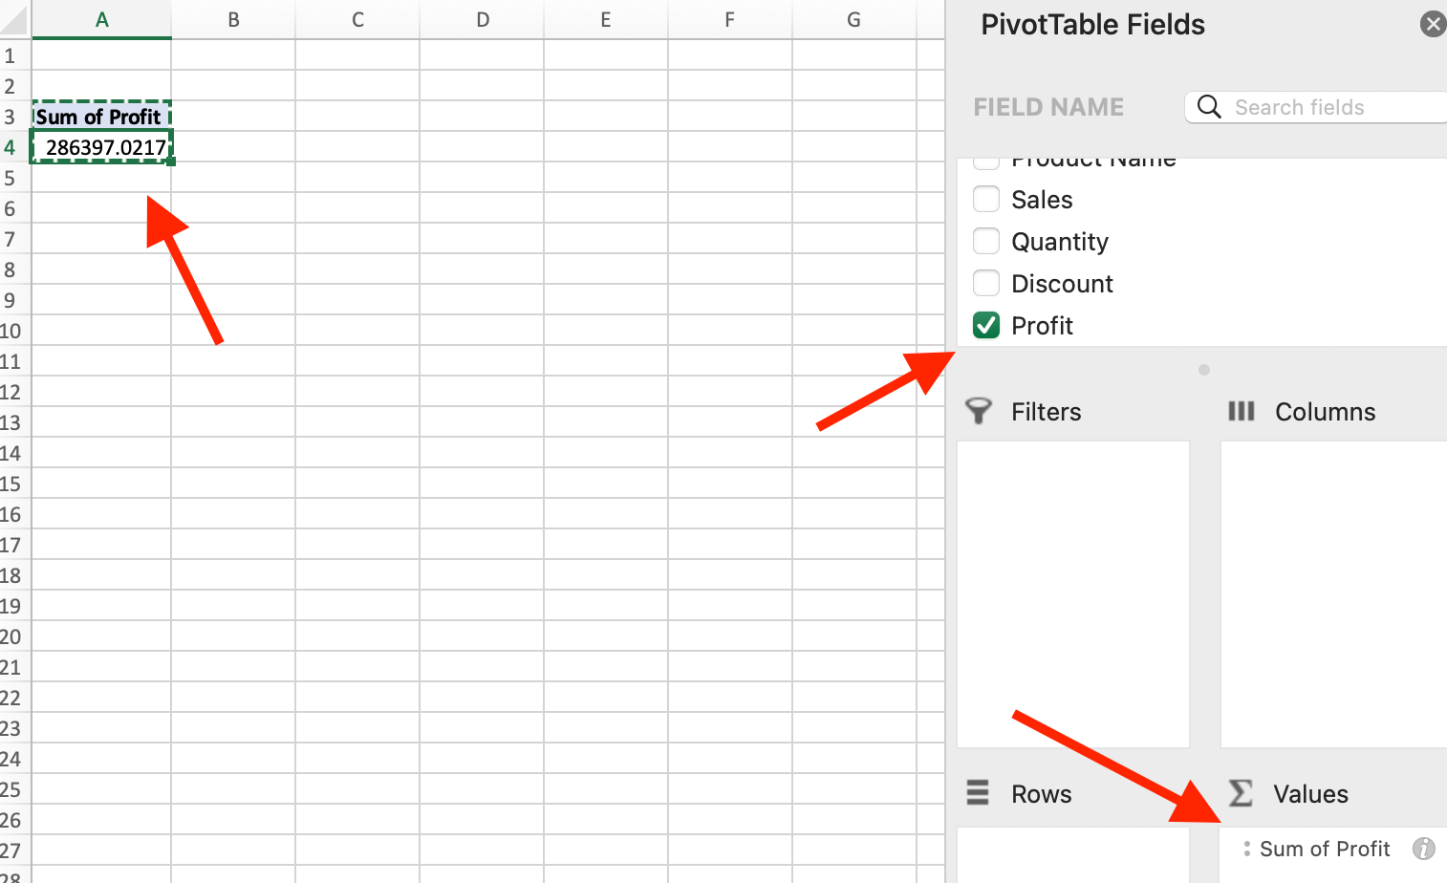Select column D header

point(482,19)
